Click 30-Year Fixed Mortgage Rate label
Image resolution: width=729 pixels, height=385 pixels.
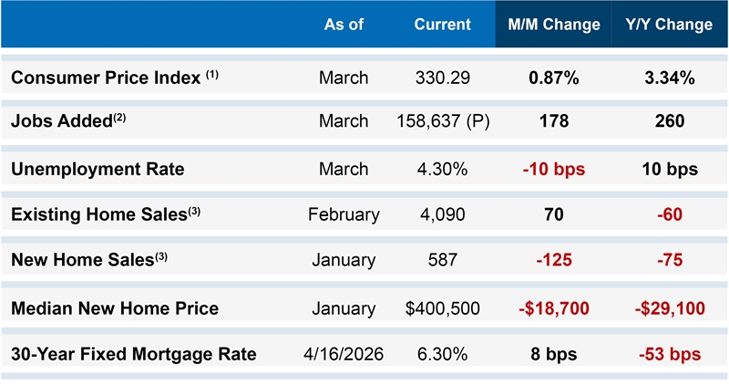tap(133, 354)
